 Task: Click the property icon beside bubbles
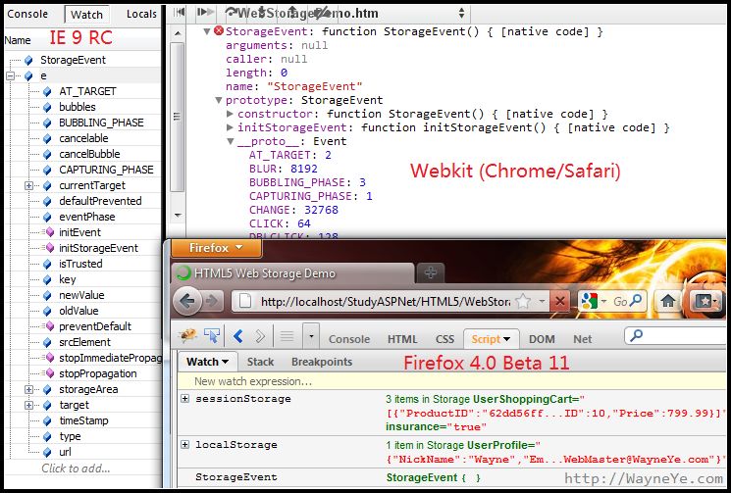47,108
